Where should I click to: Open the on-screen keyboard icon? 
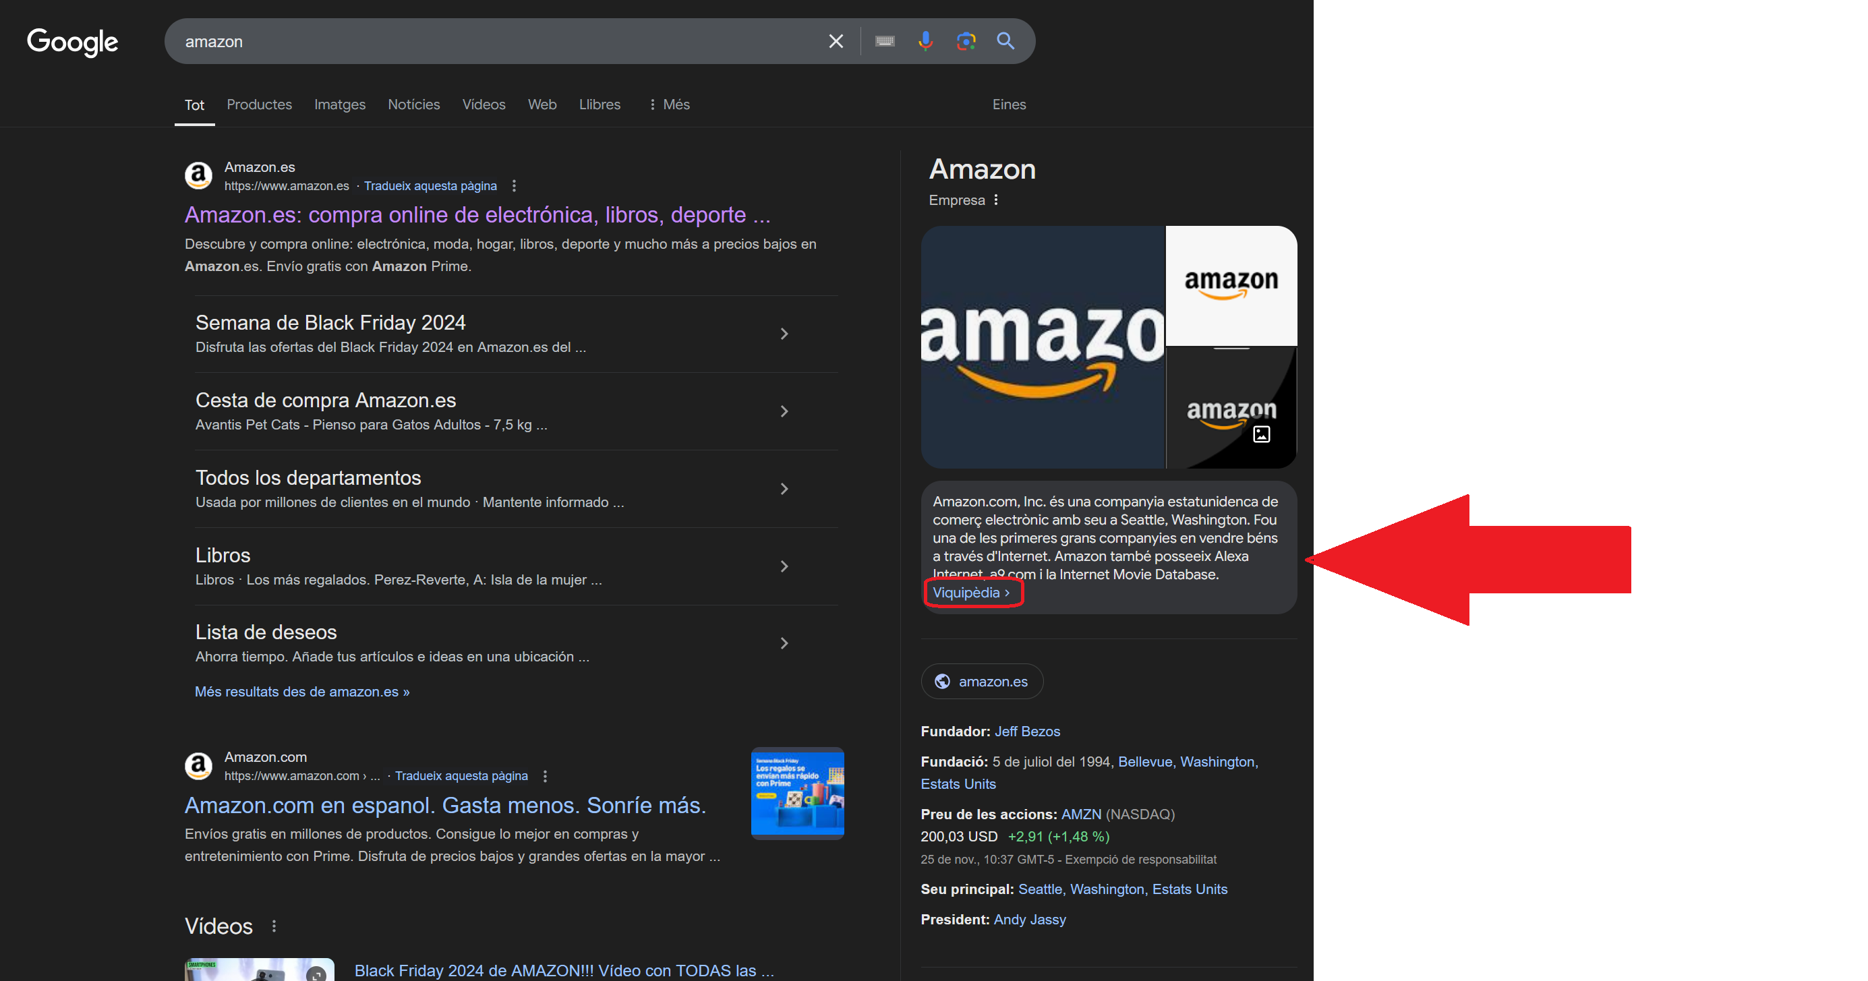[884, 41]
